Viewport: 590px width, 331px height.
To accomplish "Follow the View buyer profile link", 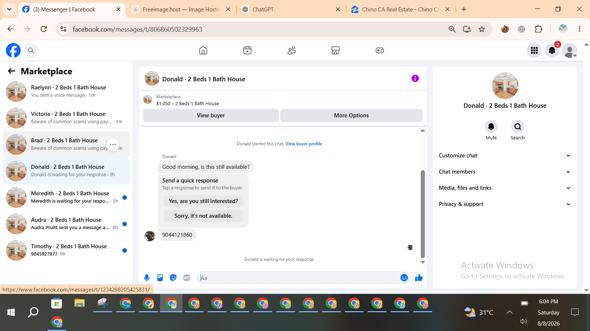I will click(304, 144).
